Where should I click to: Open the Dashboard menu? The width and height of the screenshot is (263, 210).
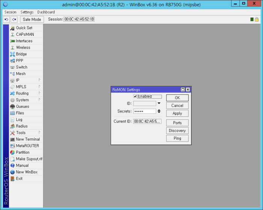(46, 12)
